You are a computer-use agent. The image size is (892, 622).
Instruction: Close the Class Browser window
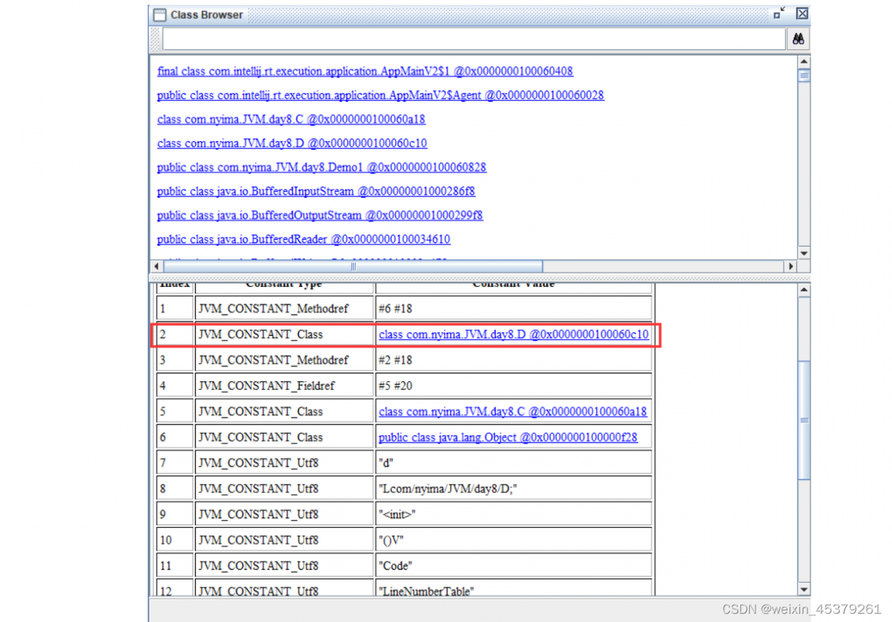click(802, 13)
